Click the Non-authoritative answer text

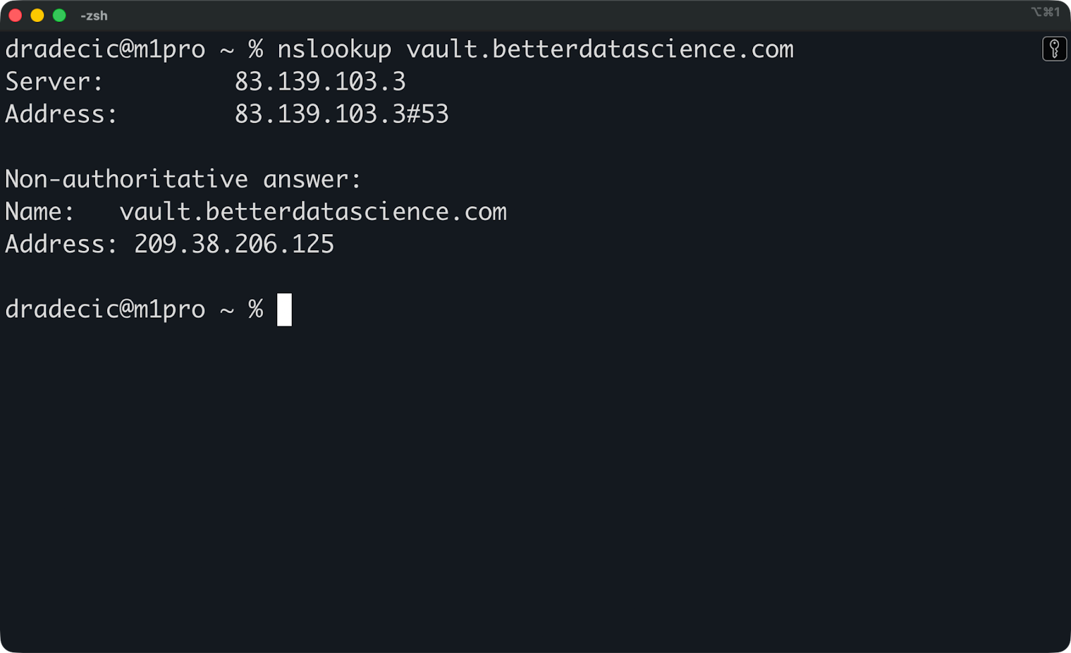[x=182, y=178]
